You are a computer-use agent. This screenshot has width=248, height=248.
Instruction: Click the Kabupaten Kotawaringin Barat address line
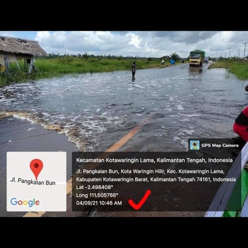(x=156, y=179)
